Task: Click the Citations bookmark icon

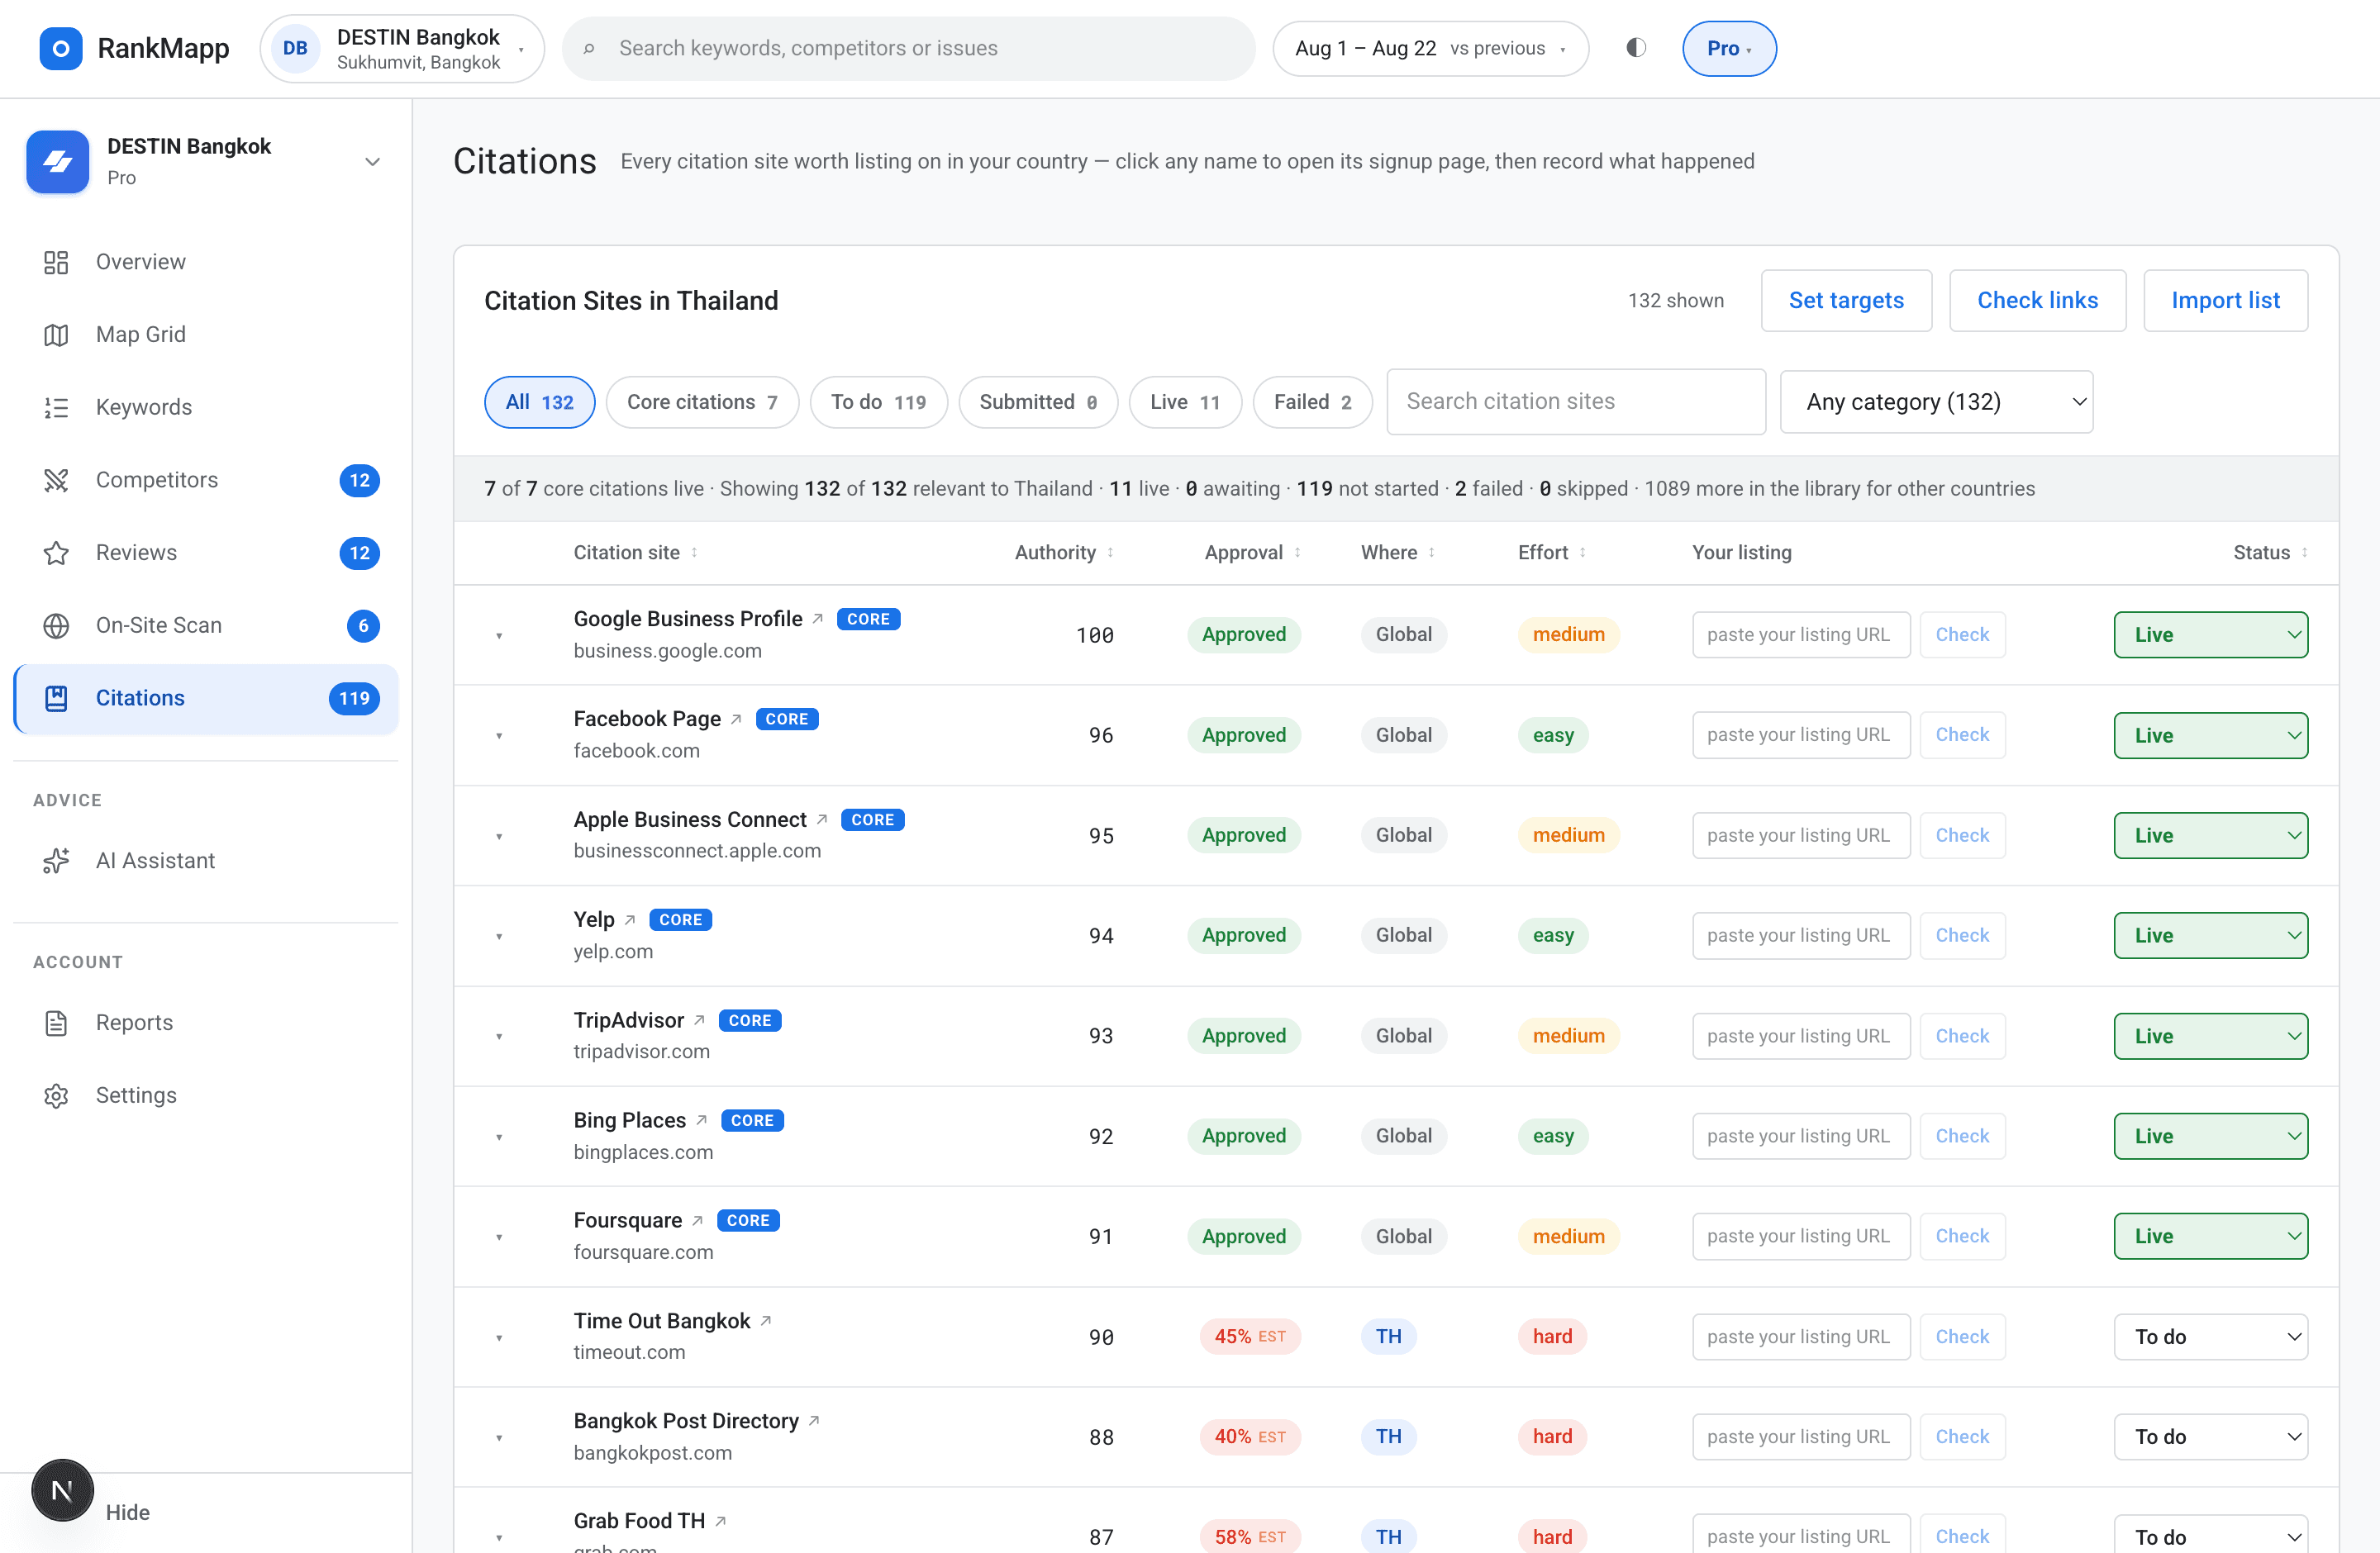Action: (56, 699)
